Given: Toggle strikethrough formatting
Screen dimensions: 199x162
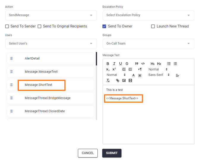Looking at the screenshot, I should (127, 64).
